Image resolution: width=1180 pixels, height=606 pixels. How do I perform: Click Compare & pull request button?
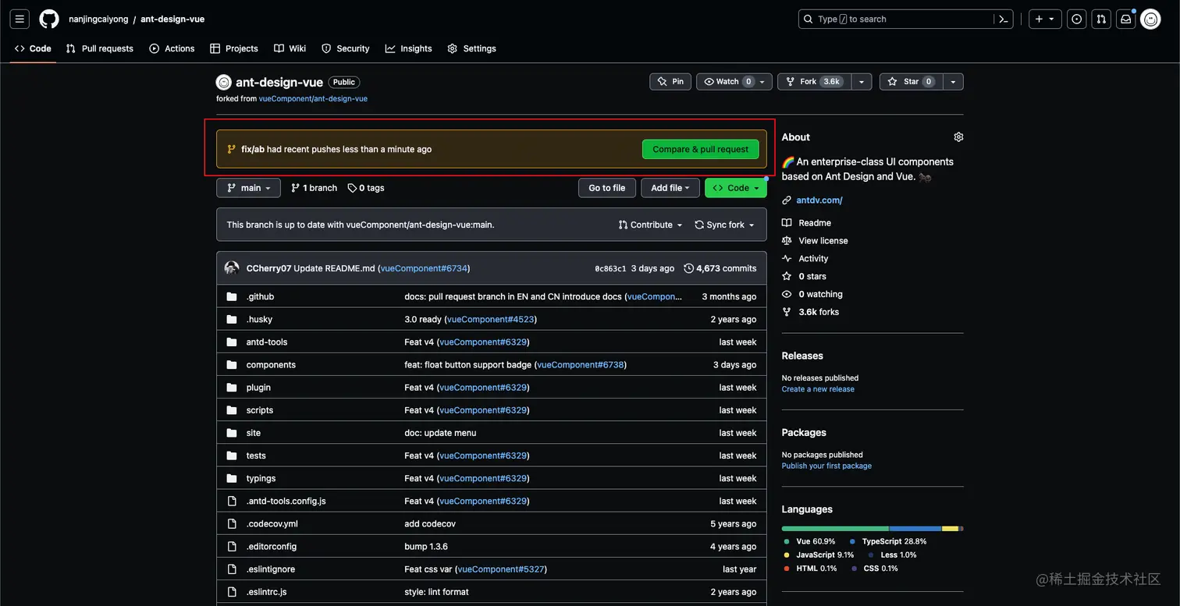coord(701,149)
